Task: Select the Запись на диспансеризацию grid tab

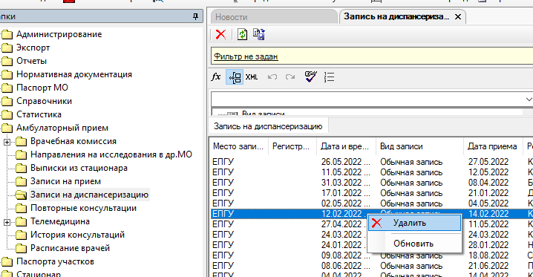Action: (x=268, y=126)
